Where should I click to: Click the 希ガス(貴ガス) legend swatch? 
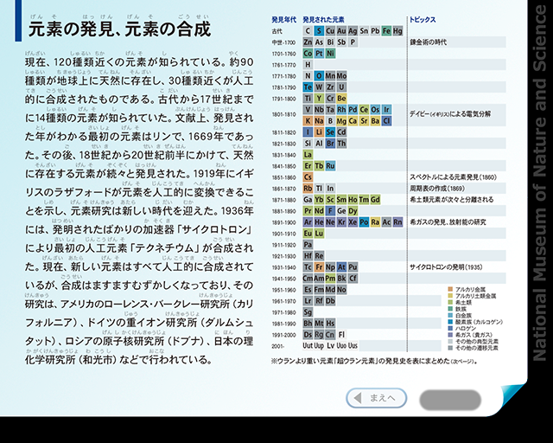click(450, 335)
